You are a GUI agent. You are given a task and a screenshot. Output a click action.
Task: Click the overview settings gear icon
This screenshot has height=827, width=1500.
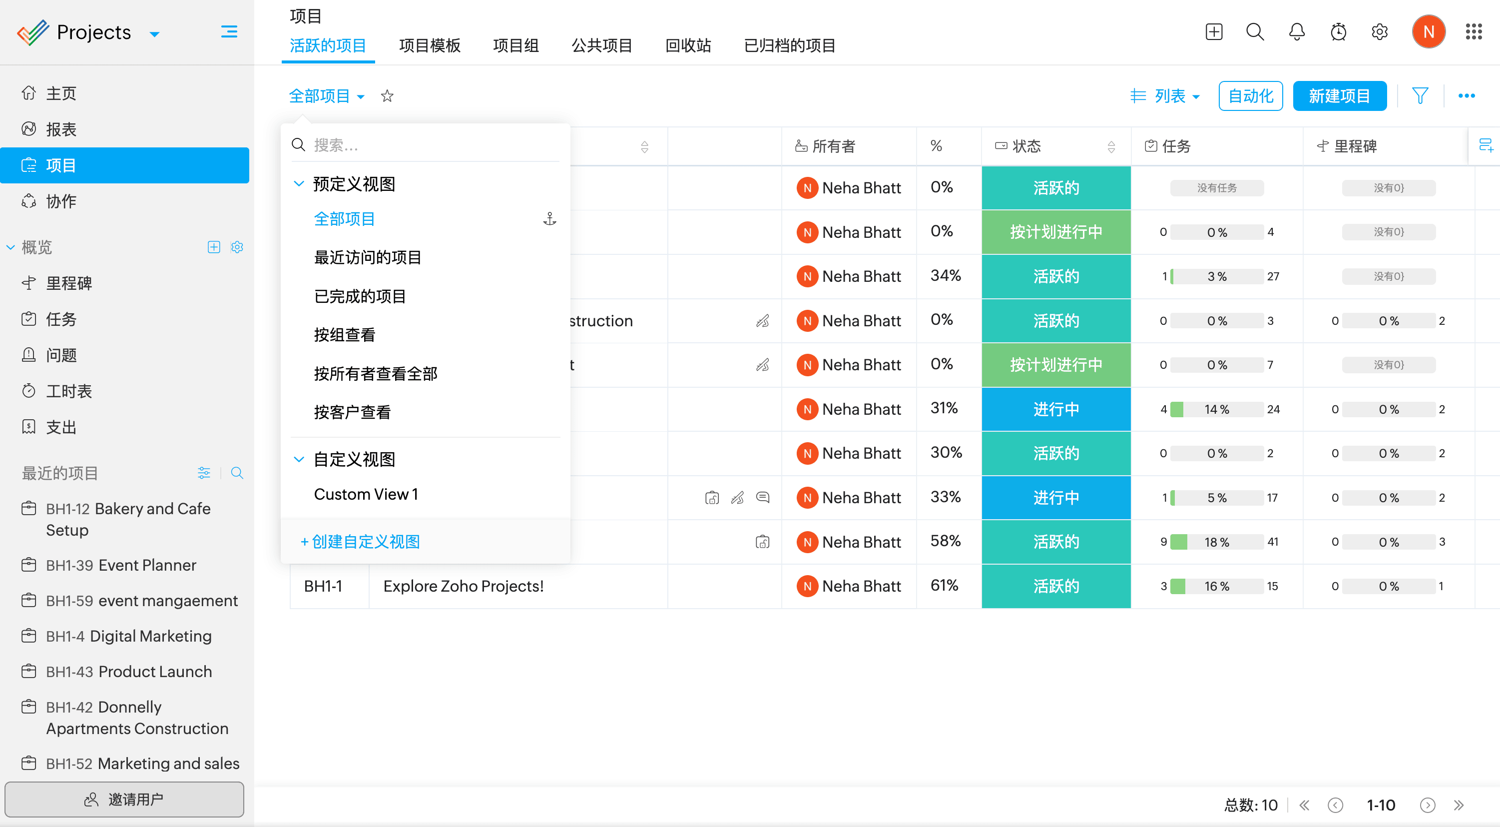(237, 247)
